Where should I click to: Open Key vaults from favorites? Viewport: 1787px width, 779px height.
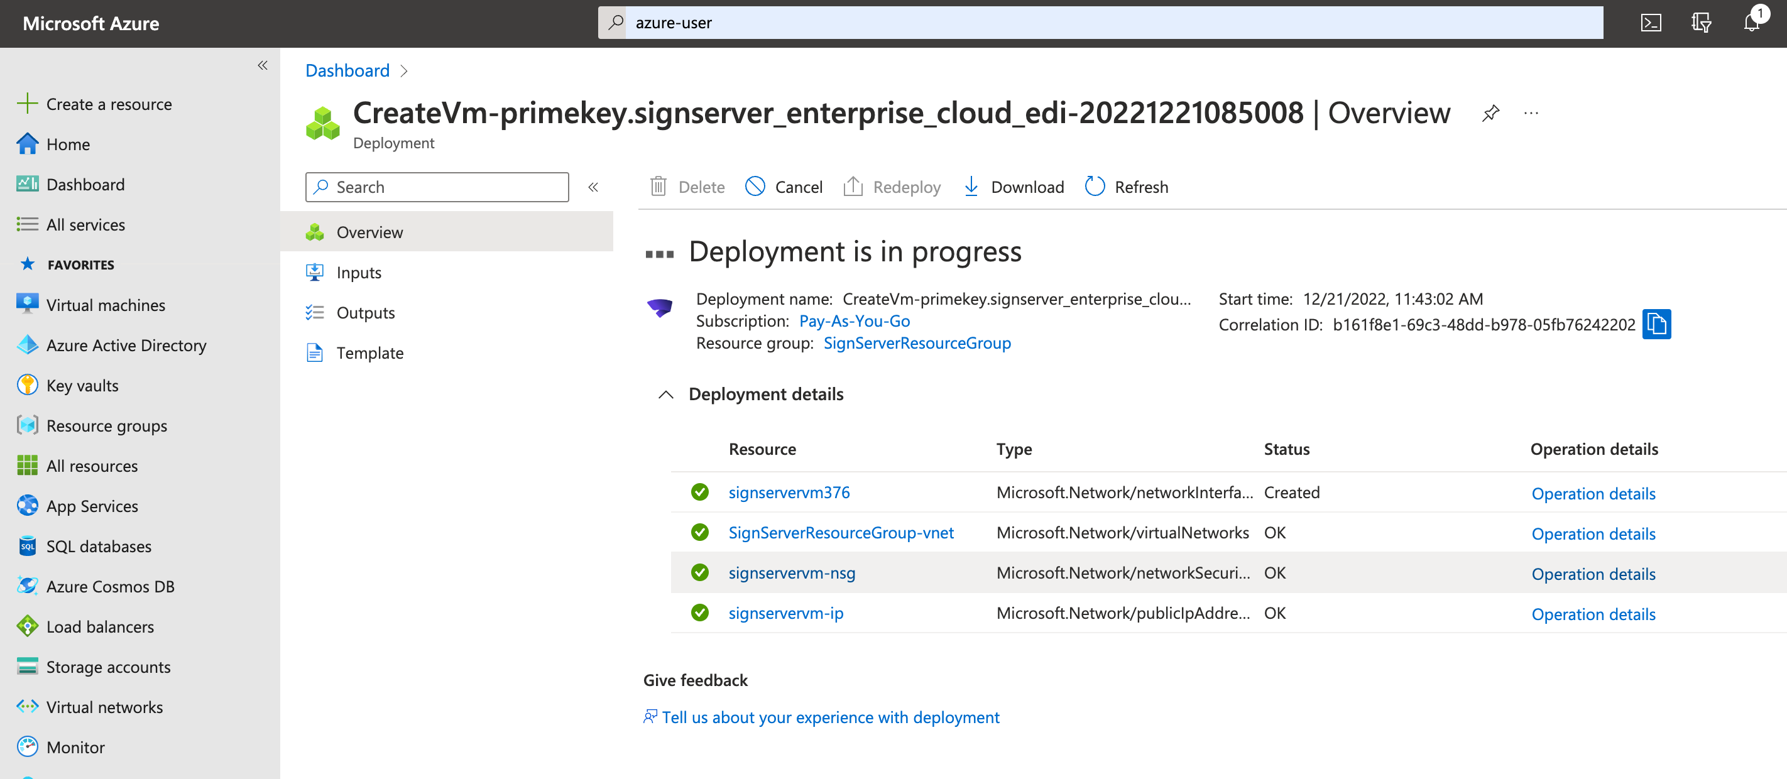[x=82, y=386]
